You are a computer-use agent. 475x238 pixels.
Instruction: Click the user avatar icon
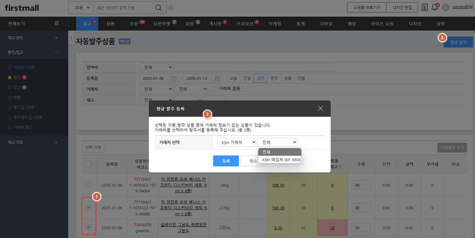(x=445, y=7)
